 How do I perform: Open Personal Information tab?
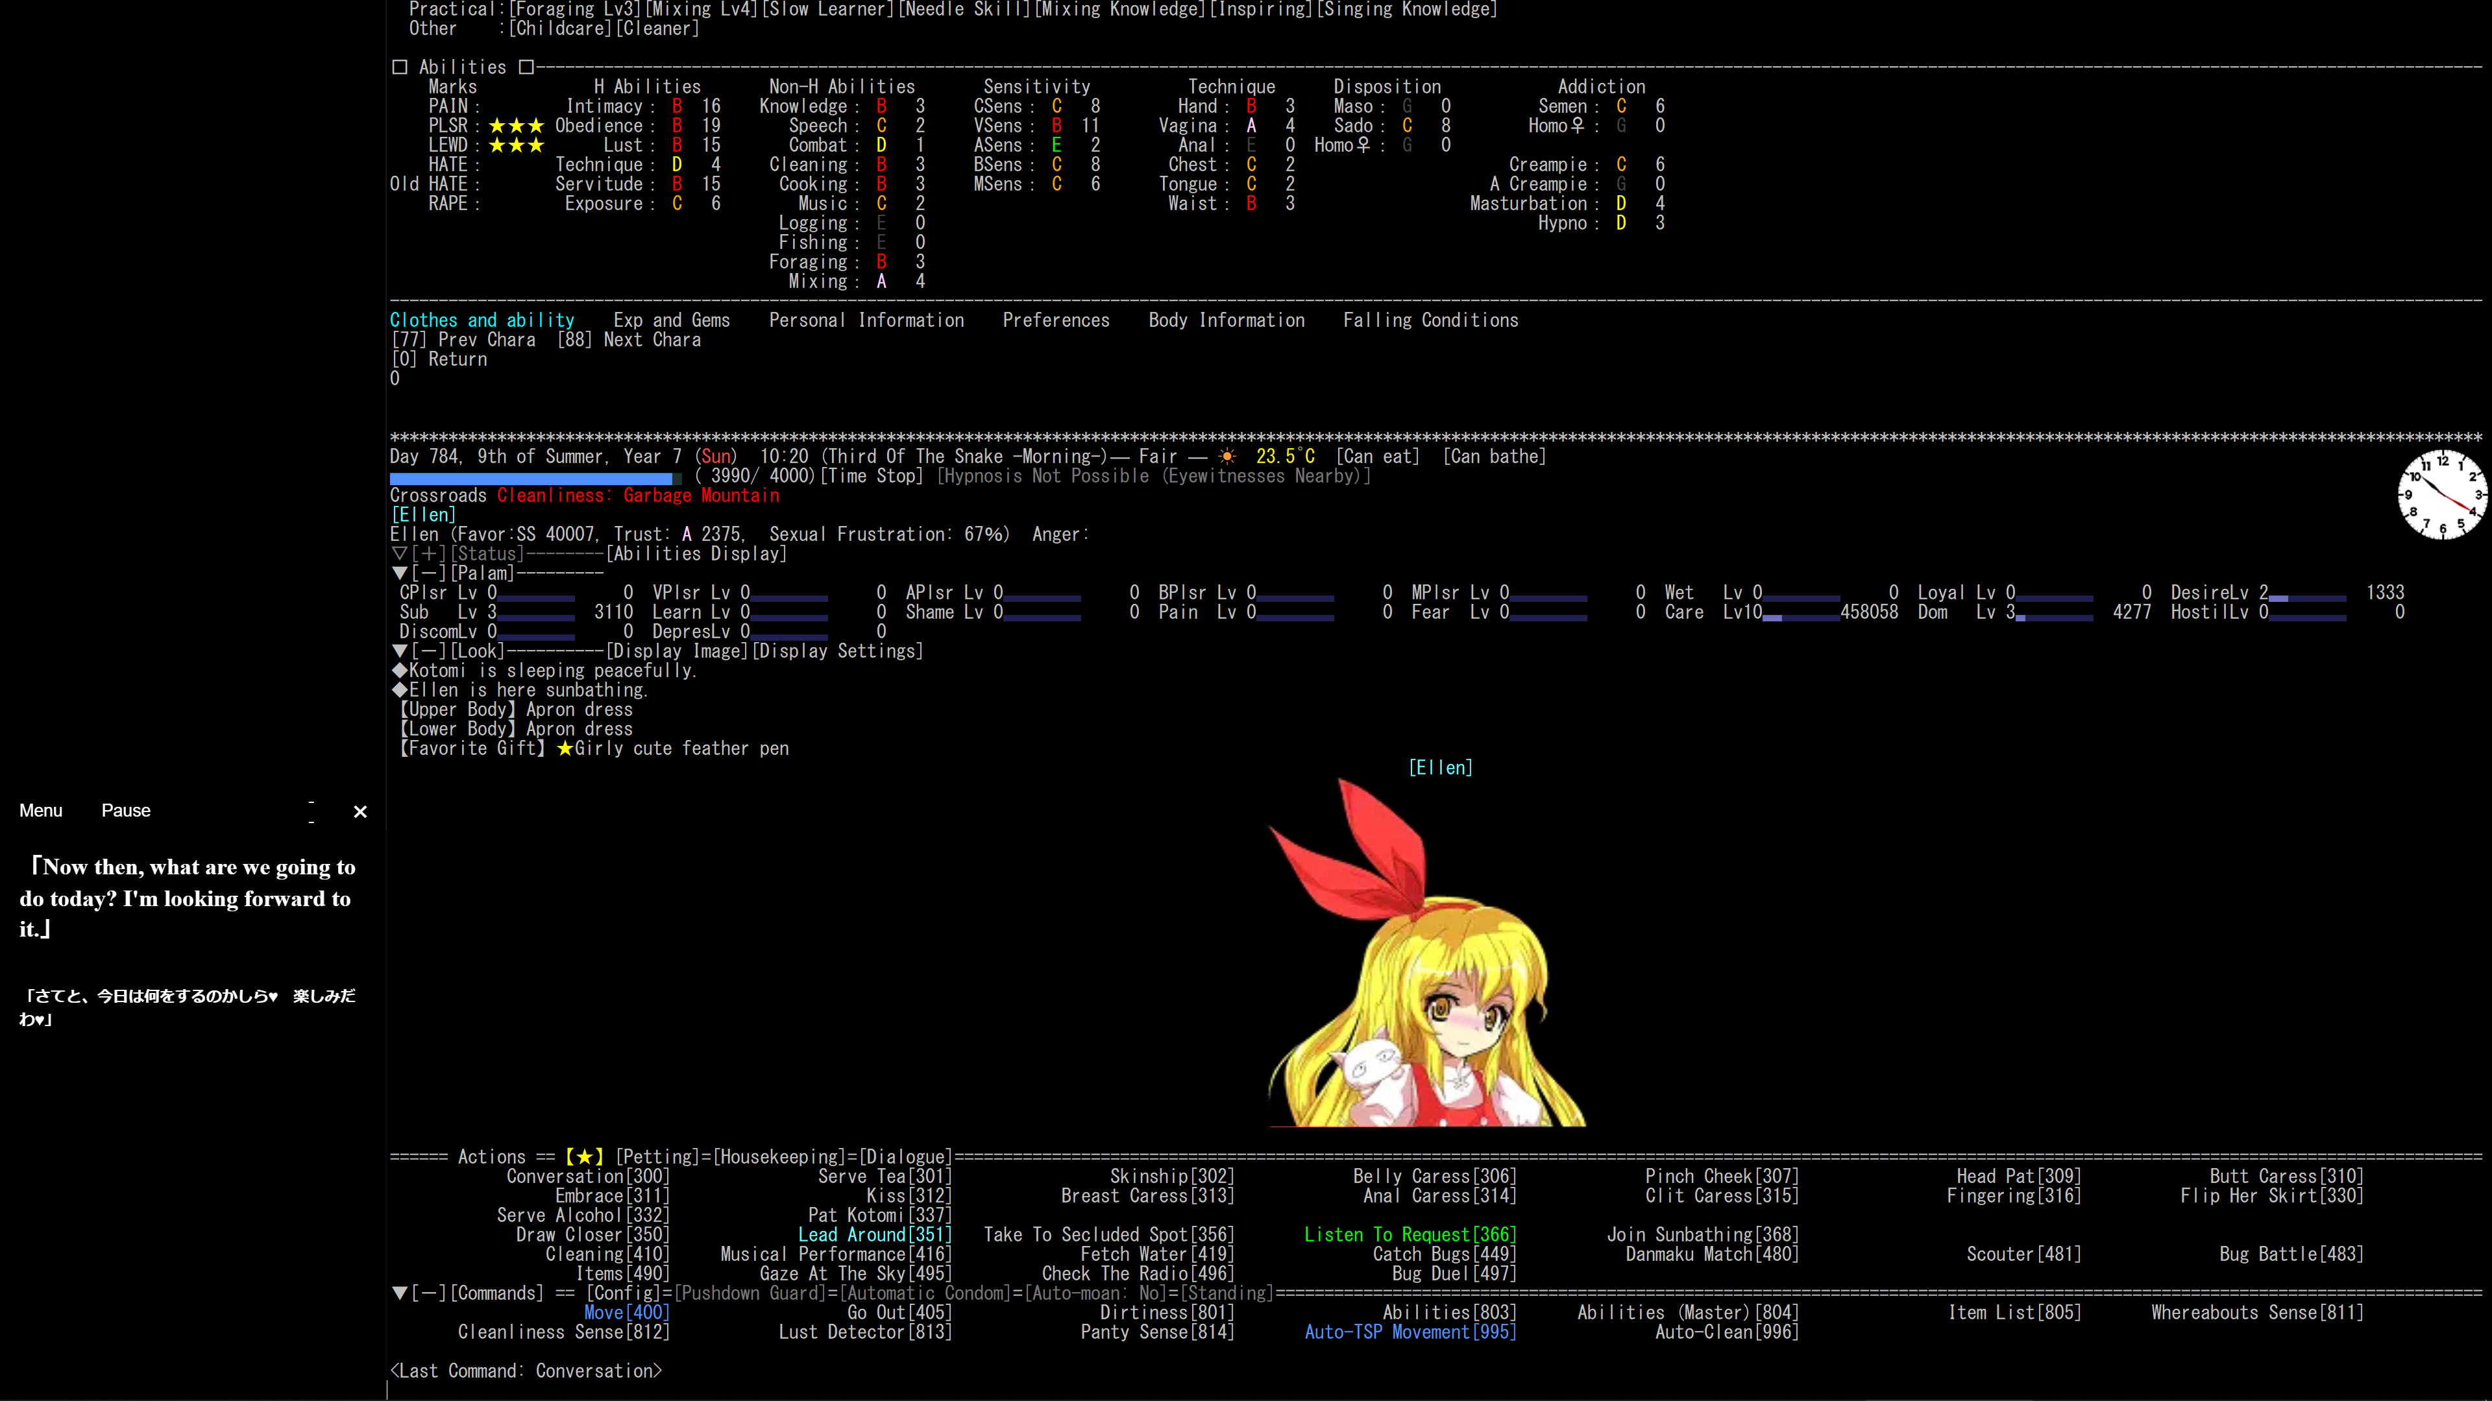point(866,320)
